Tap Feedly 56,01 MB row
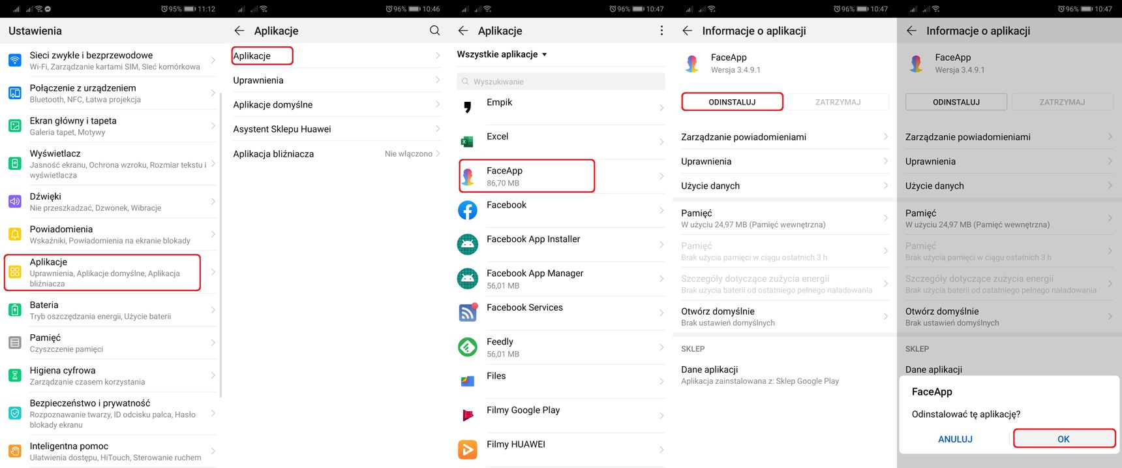 tap(561, 347)
